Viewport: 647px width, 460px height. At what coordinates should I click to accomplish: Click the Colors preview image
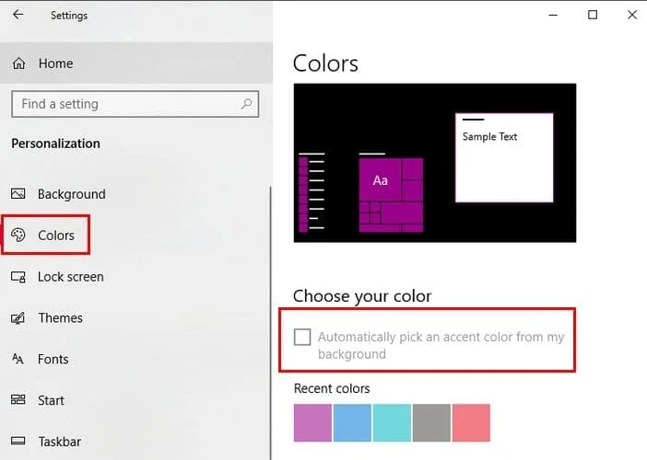tap(435, 163)
